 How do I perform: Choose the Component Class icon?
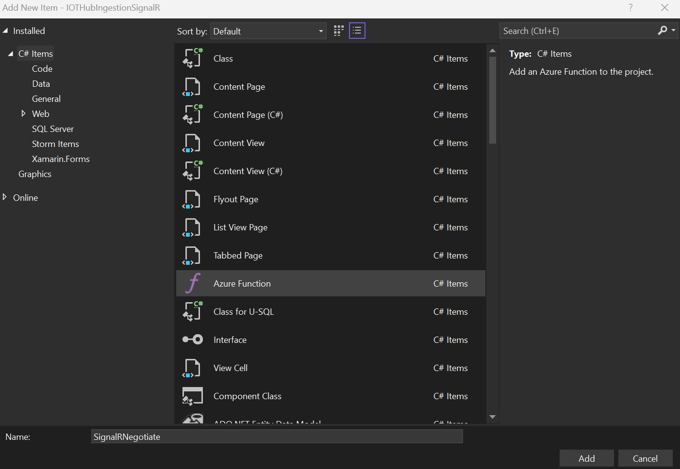192,396
